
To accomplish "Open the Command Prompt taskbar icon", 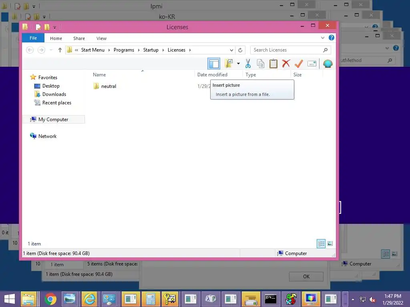I will pos(271,299).
